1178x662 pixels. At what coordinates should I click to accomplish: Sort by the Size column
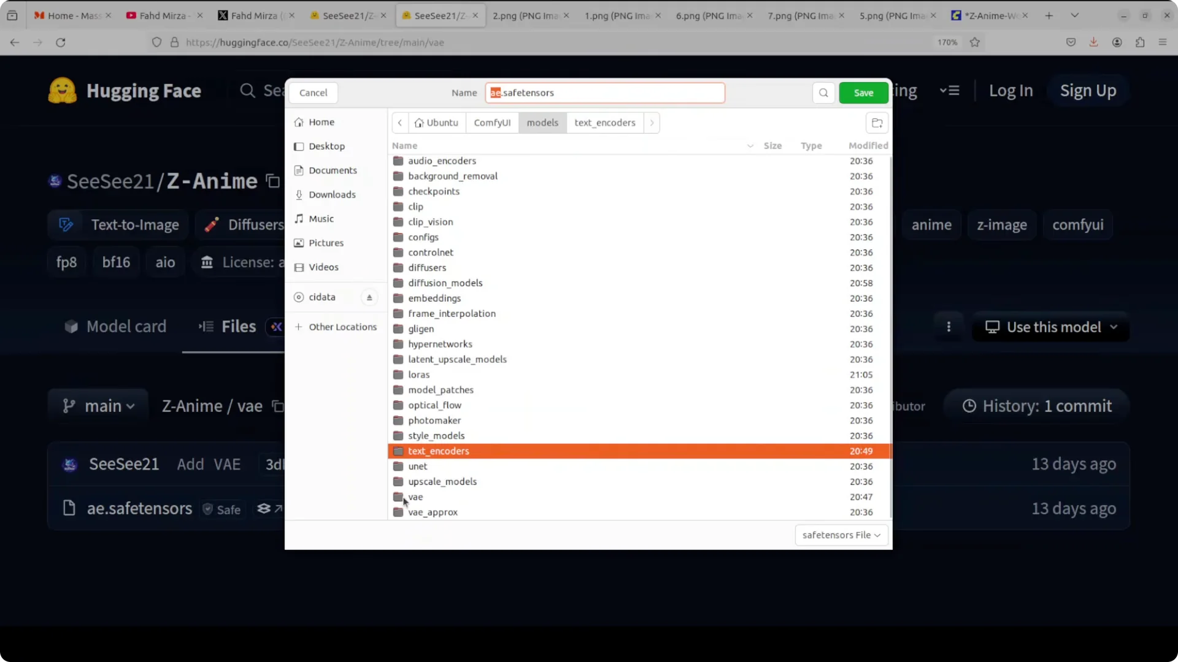(772, 146)
